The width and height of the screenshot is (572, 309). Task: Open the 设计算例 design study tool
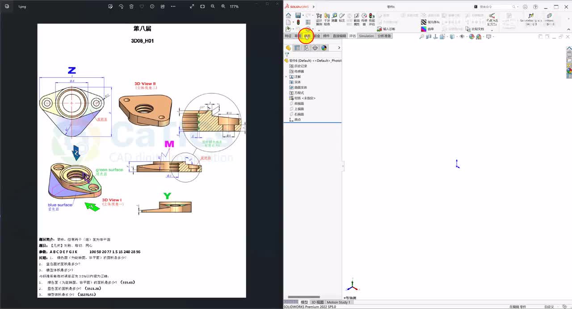pos(319,19)
